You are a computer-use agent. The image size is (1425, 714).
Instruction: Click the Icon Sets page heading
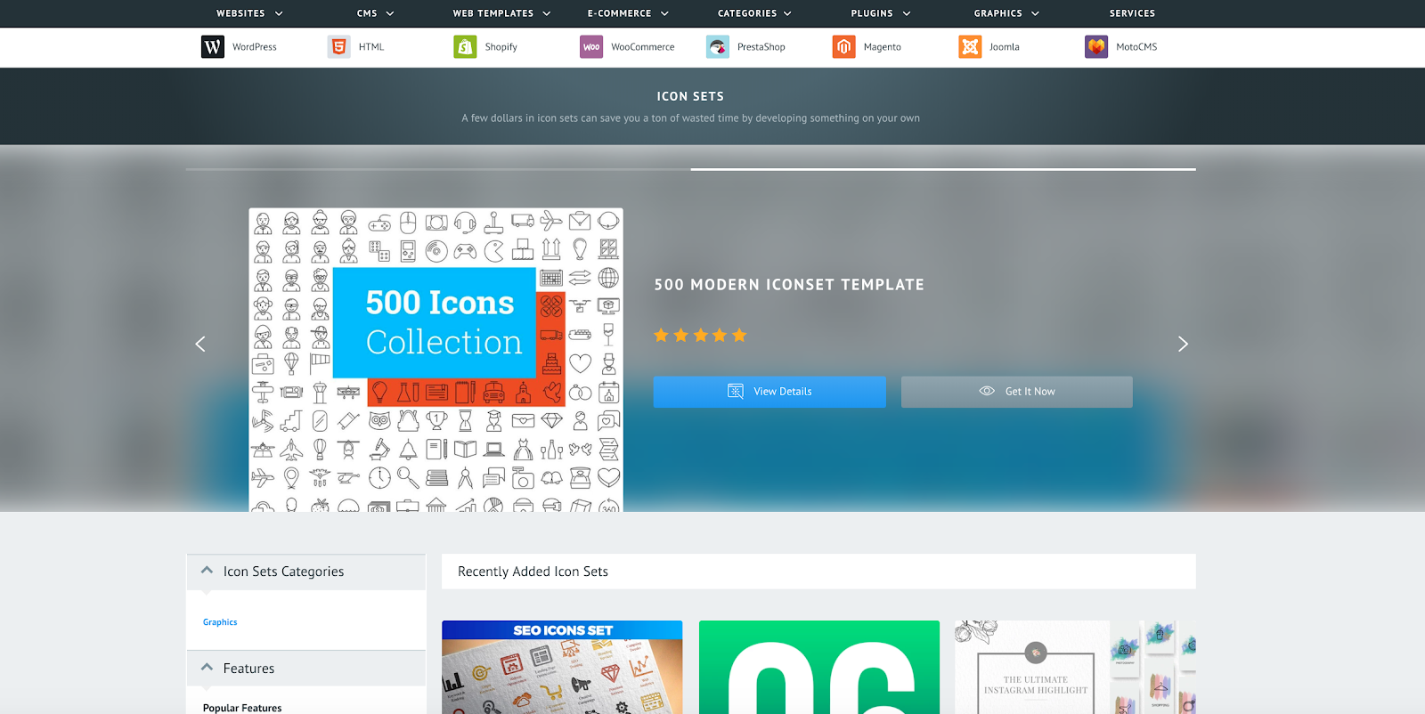coord(690,96)
